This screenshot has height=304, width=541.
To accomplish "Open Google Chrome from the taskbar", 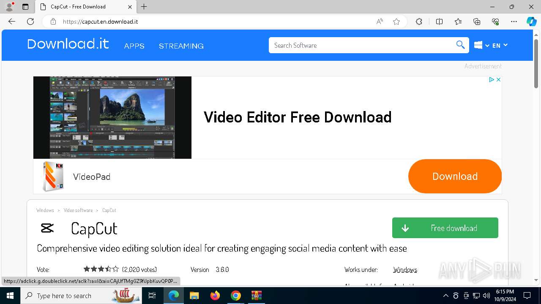I will (x=236, y=296).
